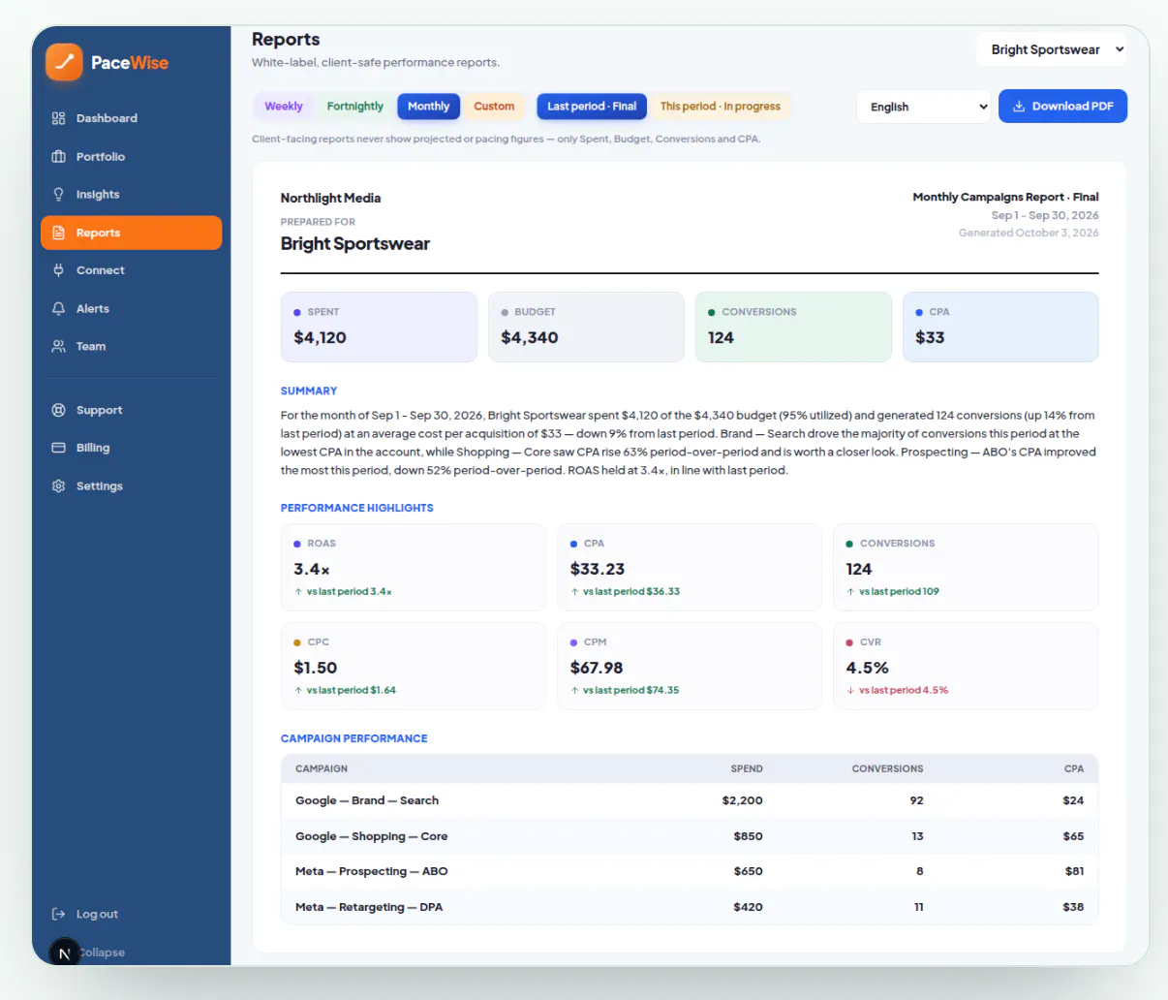Click the Billing card icon
The height and width of the screenshot is (1000, 1168).
coord(58,448)
